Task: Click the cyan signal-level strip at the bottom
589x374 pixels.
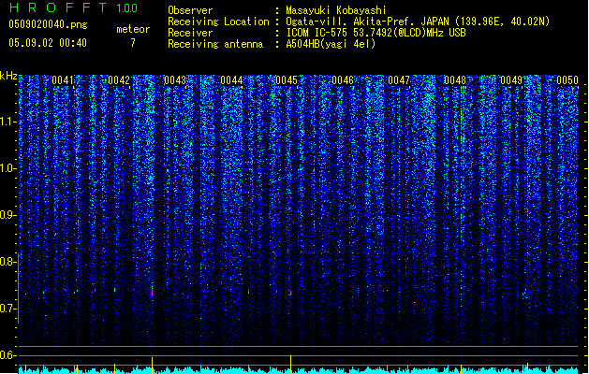Action: (x=299, y=370)
